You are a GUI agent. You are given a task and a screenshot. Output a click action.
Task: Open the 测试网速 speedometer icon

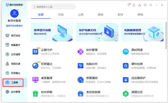(x=125, y=52)
